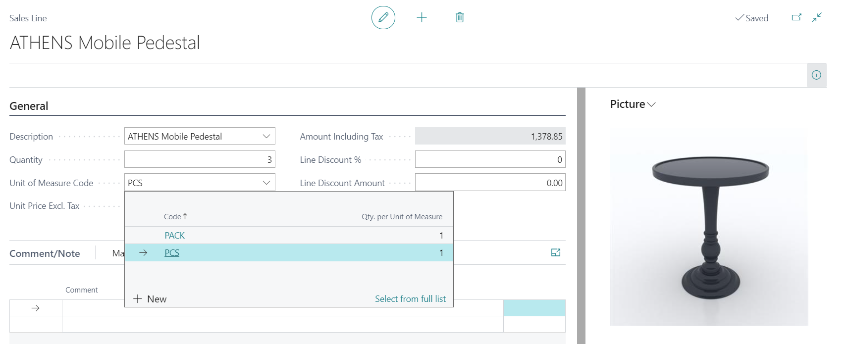848x344 pixels.
Task: Click the Line Discount % field
Action: coord(490,159)
